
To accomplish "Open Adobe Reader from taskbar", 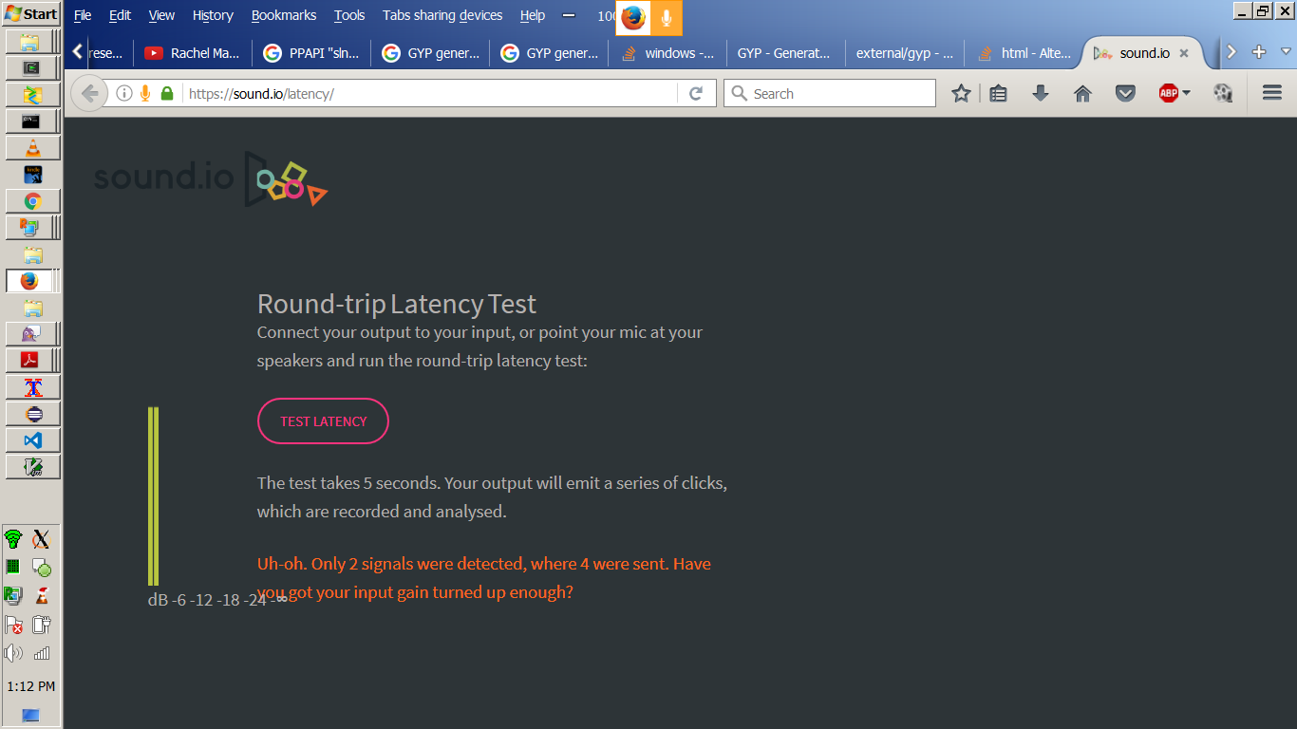I will click(32, 361).
